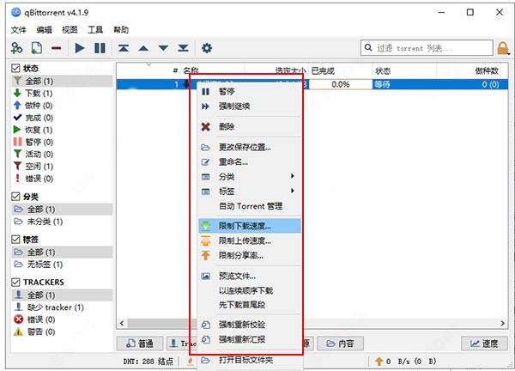Toggle the 标签 filter section checkbox
Viewport: 515px width, 371px height.
click(x=15, y=240)
